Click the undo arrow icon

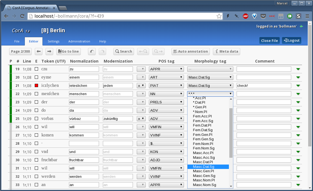point(92,51)
